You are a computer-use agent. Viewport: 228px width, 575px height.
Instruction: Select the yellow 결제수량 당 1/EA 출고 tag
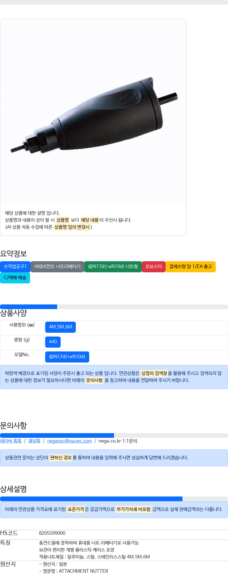[191, 266]
